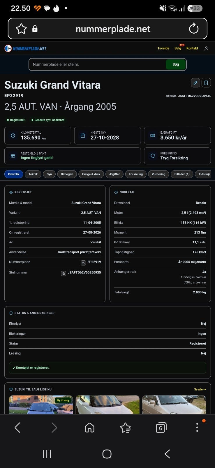This screenshot has height=468, width=215.
Task: Open the car thumbnail labeled Ny til salg
Action: pos(41,405)
